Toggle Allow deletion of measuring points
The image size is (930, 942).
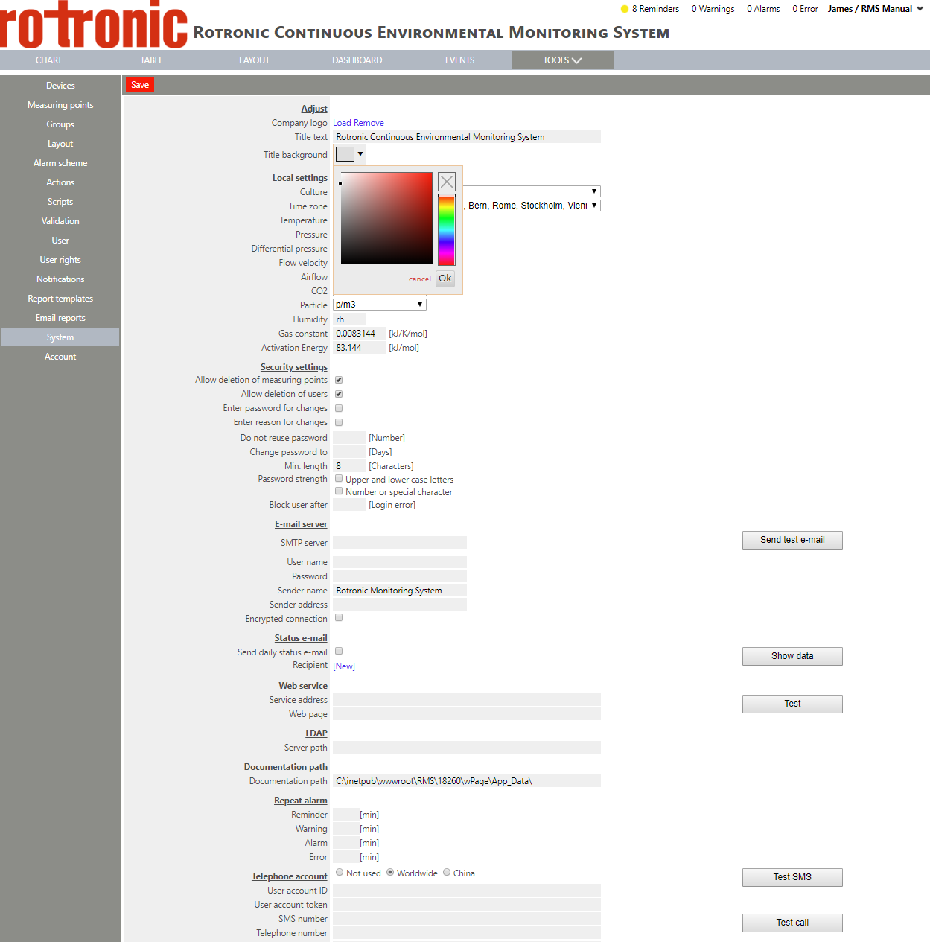[339, 380]
